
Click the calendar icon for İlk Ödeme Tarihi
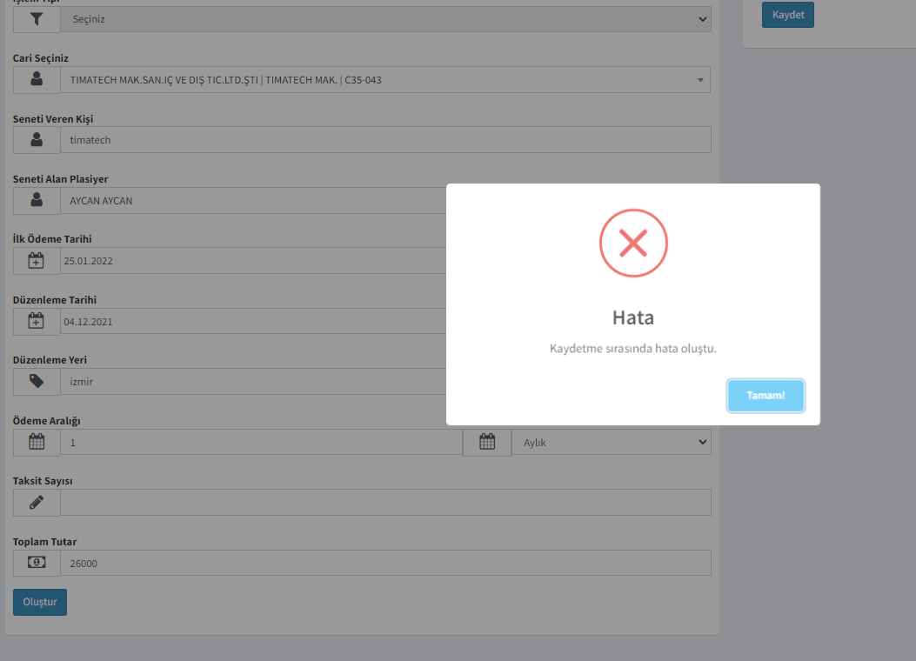[x=37, y=261]
